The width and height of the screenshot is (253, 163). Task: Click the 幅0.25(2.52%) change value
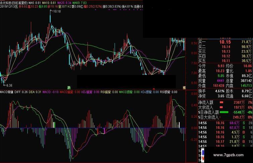(93, 7)
